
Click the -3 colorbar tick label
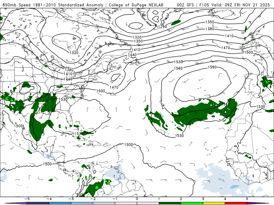click(x=71, y=199)
